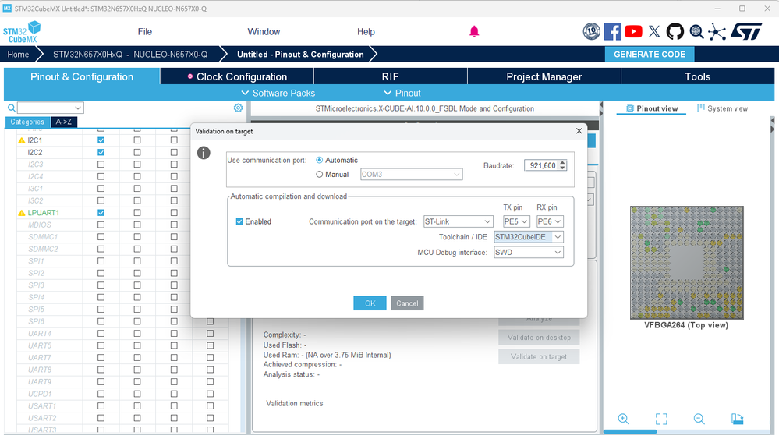Select the Automatic communication port option

click(320, 160)
